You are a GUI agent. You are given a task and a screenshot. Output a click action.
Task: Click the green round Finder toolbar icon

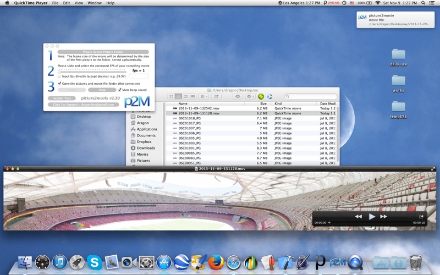tap(261, 97)
